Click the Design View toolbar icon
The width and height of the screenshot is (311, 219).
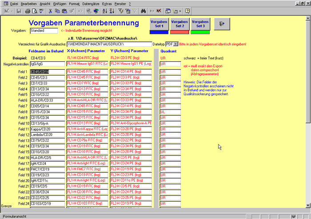pos(7,11)
